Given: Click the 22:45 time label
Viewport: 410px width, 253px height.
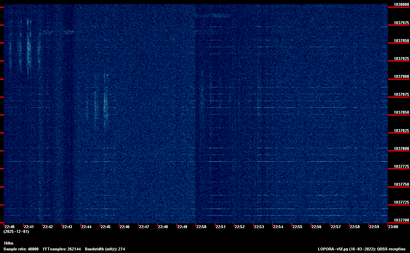Looking at the screenshot, I should coord(106,227).
